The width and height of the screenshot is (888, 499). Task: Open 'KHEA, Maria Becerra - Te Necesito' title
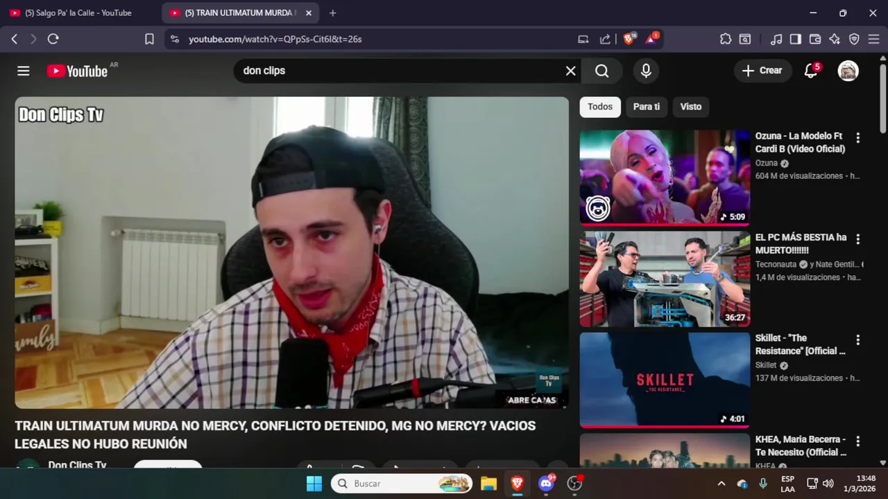[x=801, y=446]
